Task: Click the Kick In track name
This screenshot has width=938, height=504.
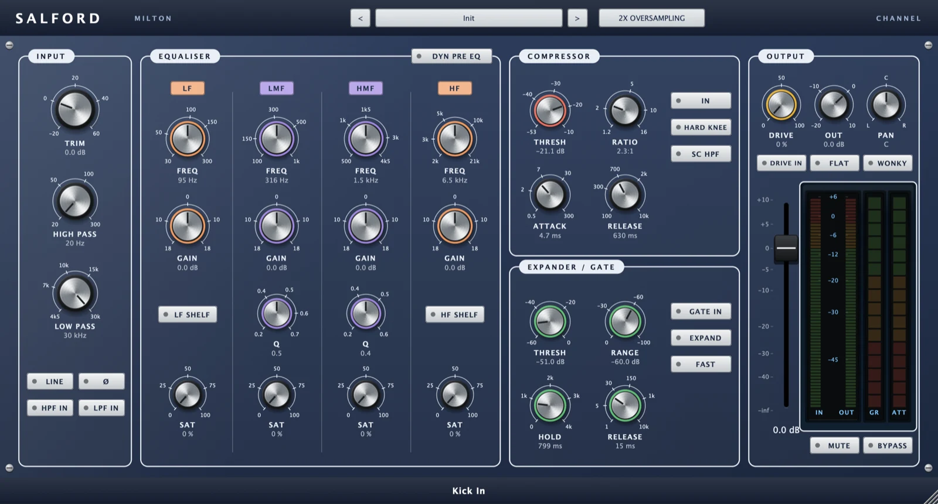Action: tap(468, 491)
